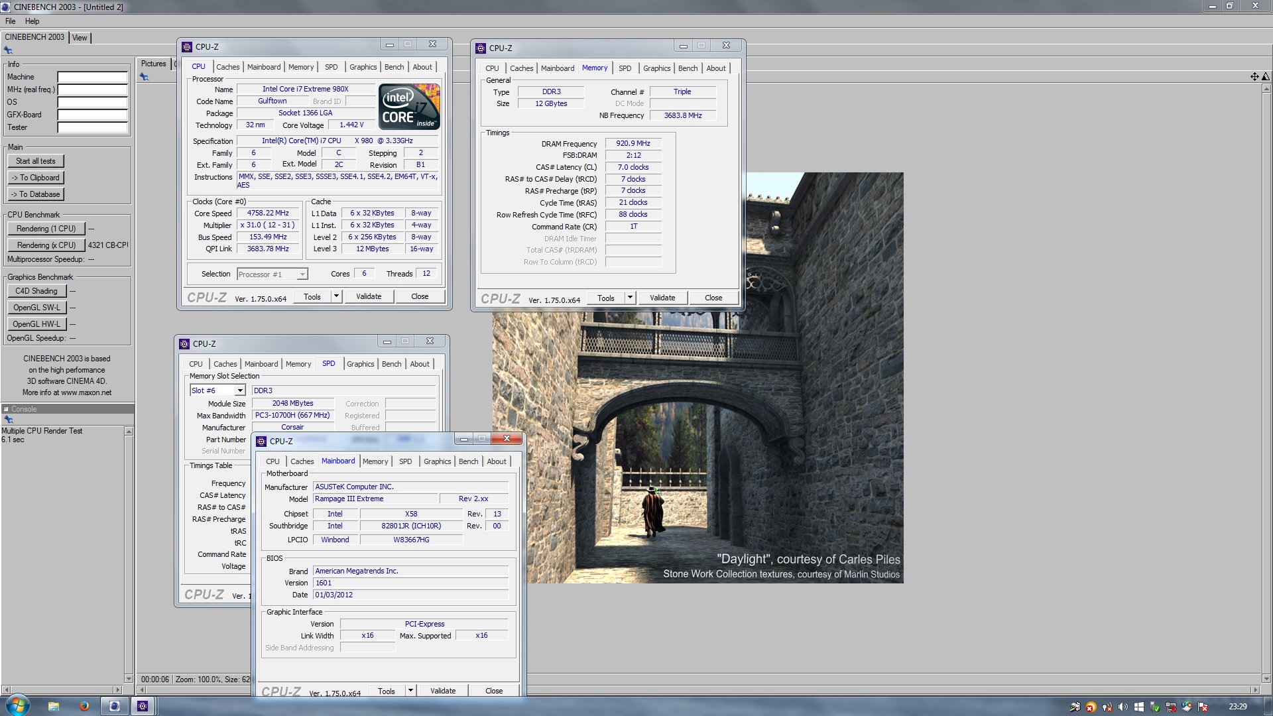Click inside the Machine input field

click(x=92, y=77)
